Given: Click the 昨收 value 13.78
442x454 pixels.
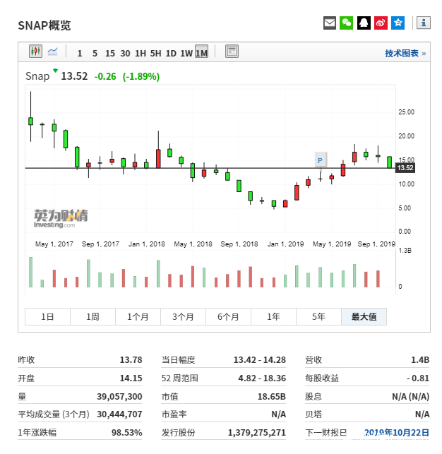Looking at the screenshot, I should pyautogui.click(x=131, y=360).
